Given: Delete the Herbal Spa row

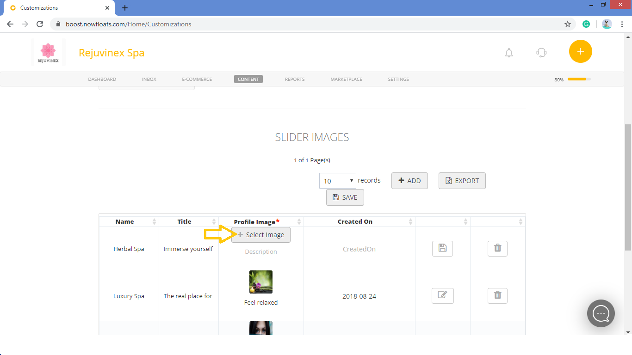Looking at the screenshot, I should pyautogui.click(x=497, y=249).
